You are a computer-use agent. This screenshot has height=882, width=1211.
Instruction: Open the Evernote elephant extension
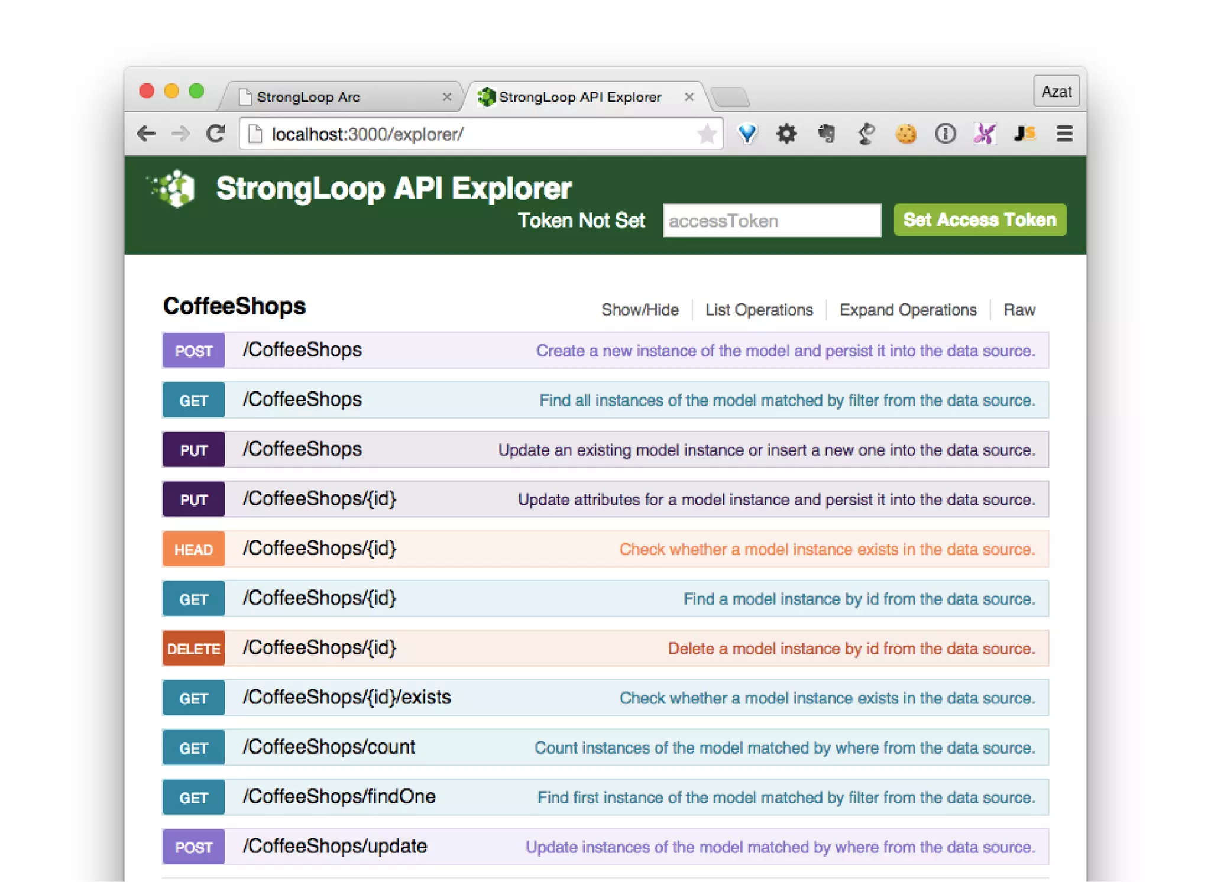click(827, 134)
